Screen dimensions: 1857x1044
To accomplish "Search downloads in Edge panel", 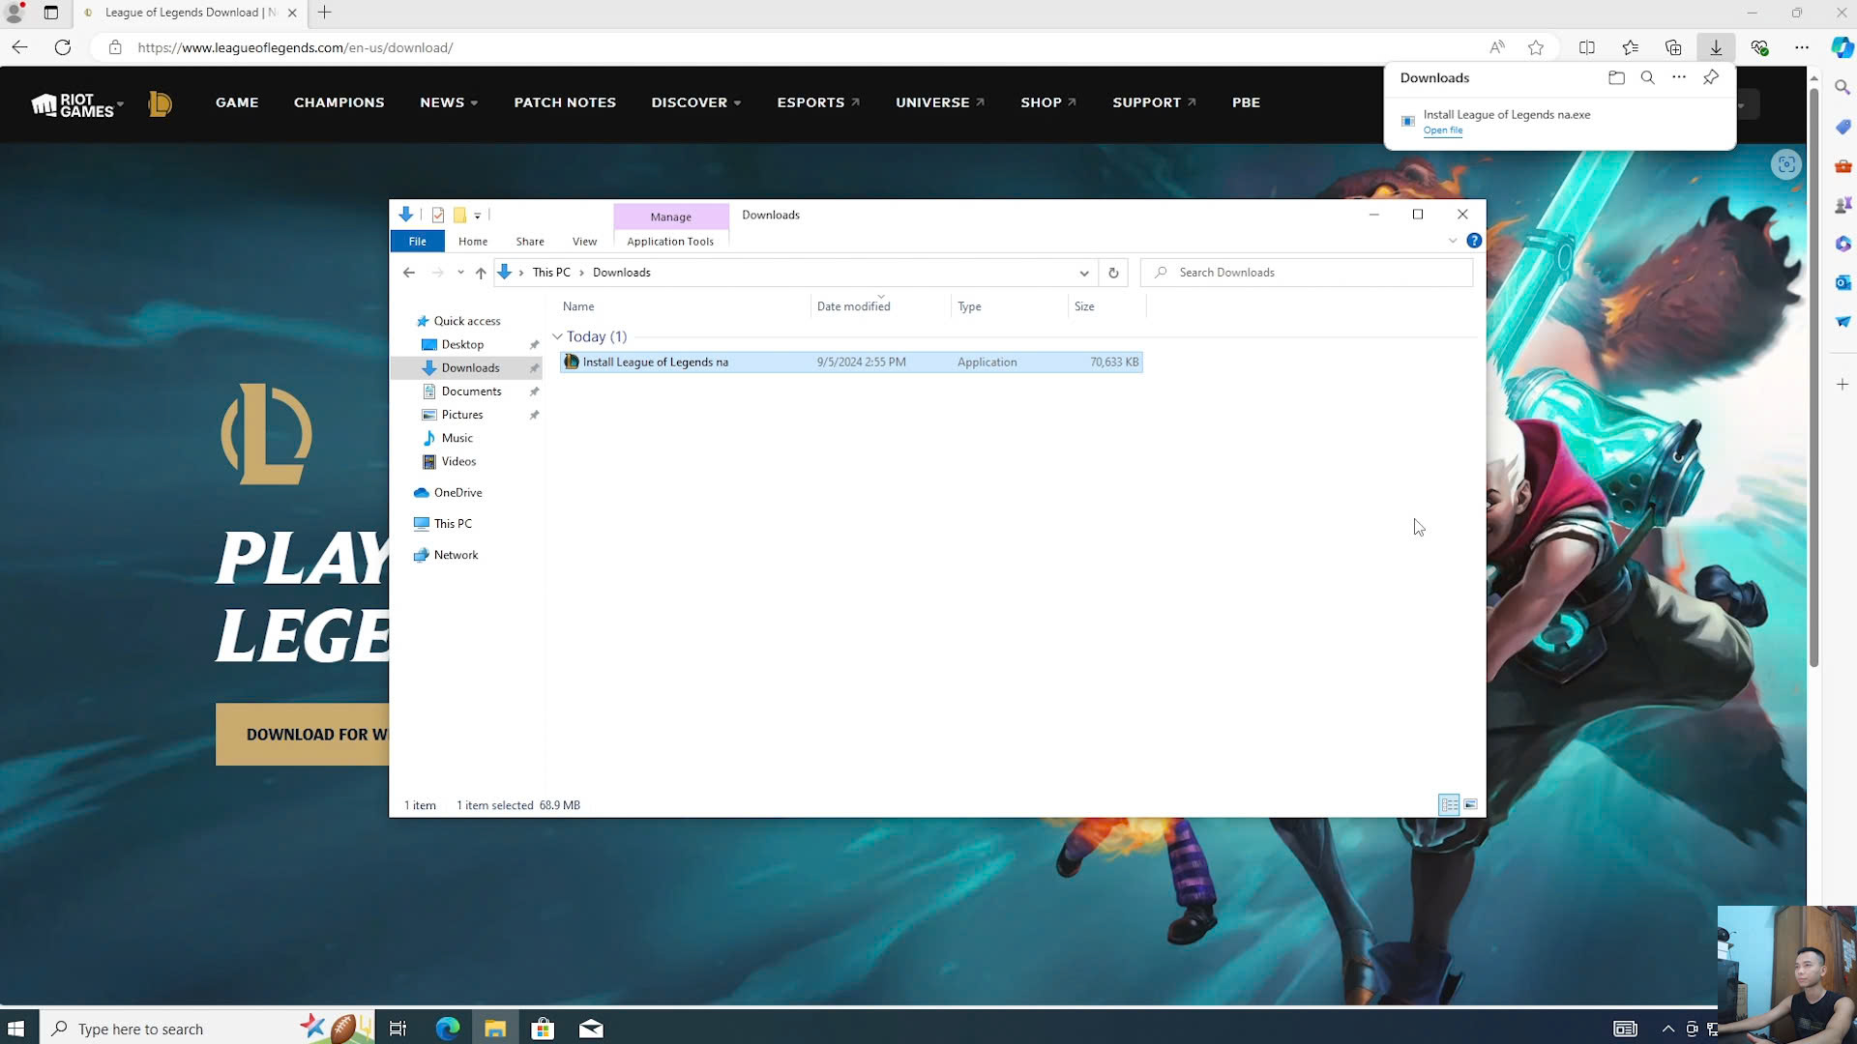I will (x=1647, y=77).
